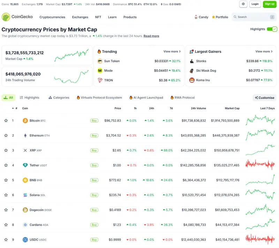Open the Read more link
Image resolution: width=279 pixels, height=248 pixels.
click(x=151, y=36)
